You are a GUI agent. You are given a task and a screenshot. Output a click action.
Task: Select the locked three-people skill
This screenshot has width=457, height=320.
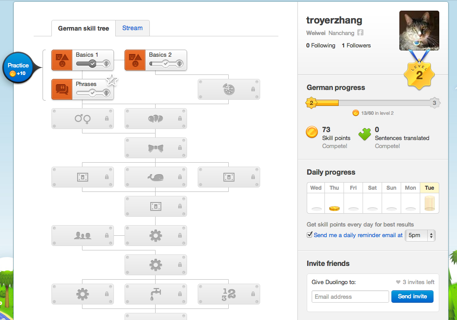82,235
